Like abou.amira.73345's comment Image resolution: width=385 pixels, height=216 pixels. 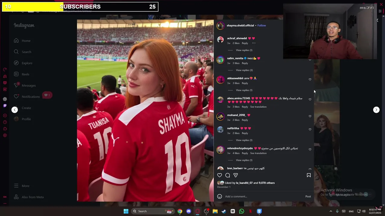[x=310, y=100]
